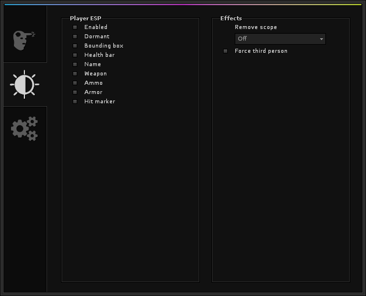Turn on the Ammo checkbox
Image resolution: width=366 pixels, height=296 pixels.
point(75,83)
